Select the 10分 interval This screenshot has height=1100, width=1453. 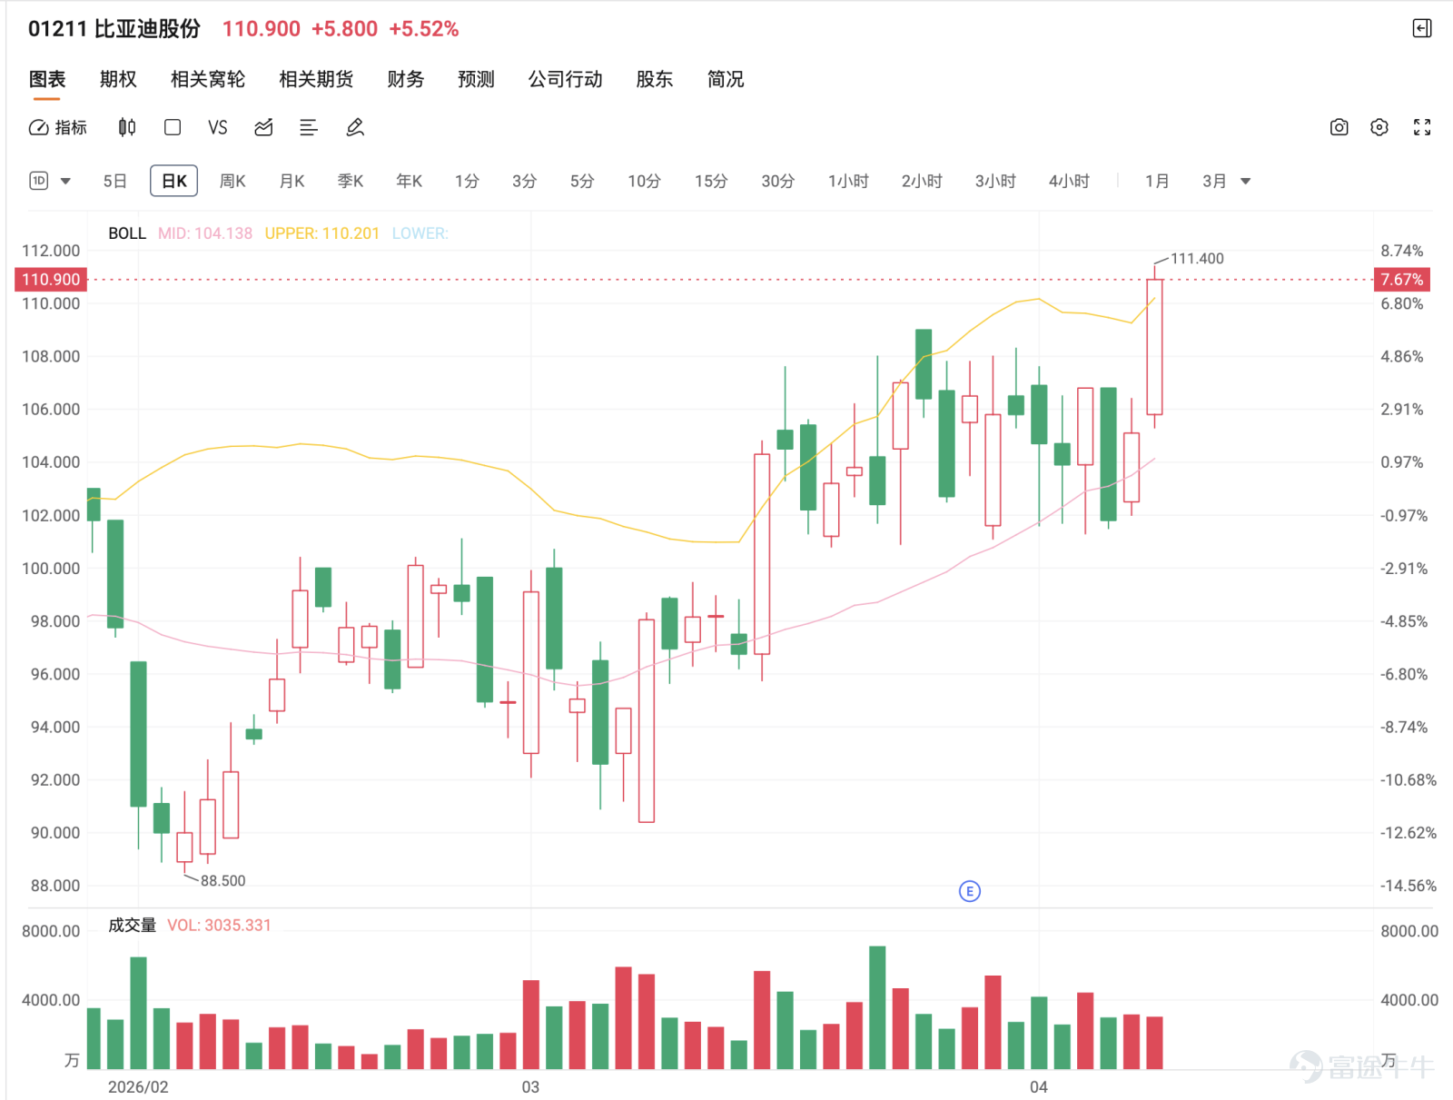point(644,181)
